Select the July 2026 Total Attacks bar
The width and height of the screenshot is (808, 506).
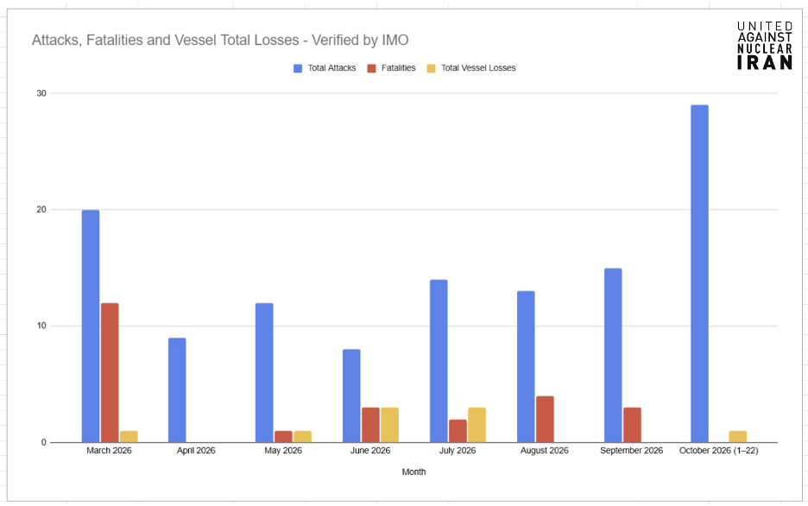[439, 361]
